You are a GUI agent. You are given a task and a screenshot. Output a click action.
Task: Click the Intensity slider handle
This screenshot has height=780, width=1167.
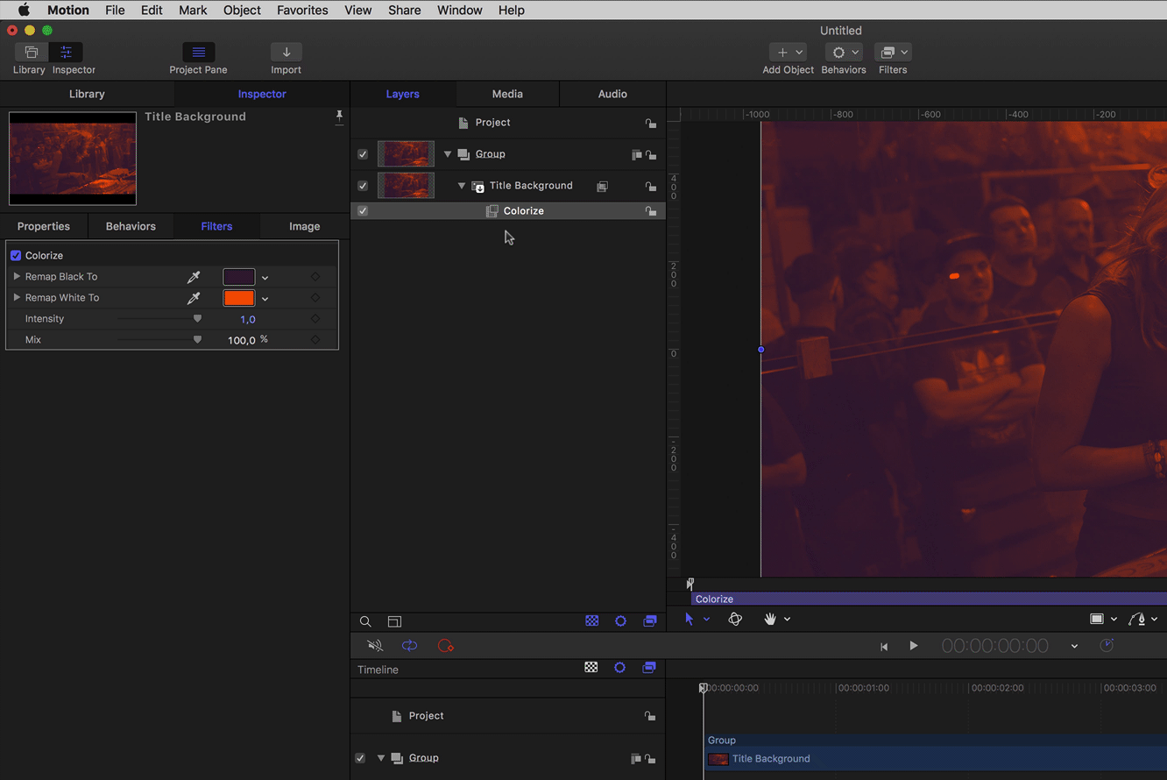click(197, 319)
